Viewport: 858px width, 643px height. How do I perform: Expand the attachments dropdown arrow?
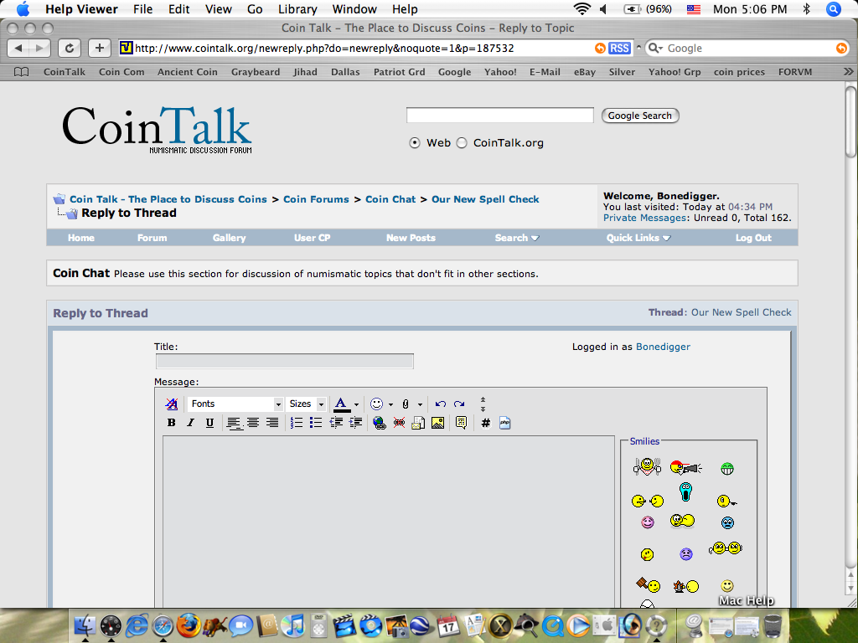click(421, 404)
